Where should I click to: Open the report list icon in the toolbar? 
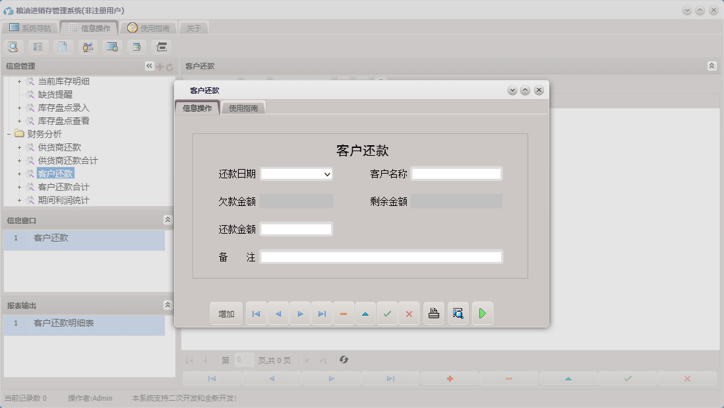[38, 46]
